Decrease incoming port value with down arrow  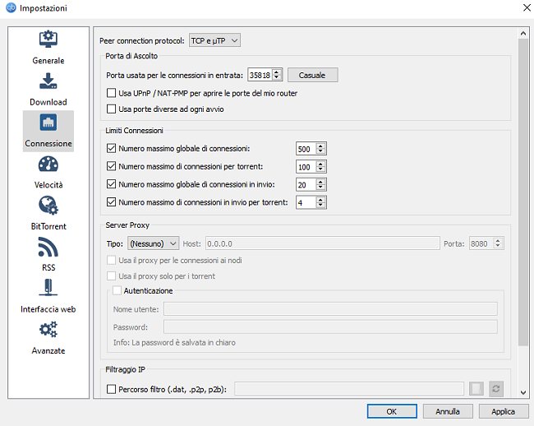pyautogui.click(x=277, y=77)
